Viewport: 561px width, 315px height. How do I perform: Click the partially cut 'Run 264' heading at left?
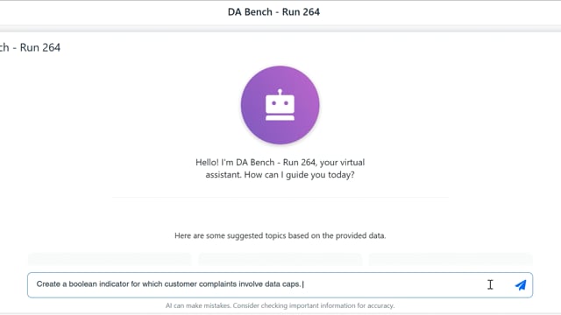point(30,47)
